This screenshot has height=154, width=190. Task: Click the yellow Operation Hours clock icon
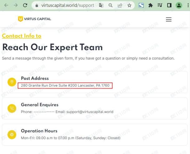12,135
